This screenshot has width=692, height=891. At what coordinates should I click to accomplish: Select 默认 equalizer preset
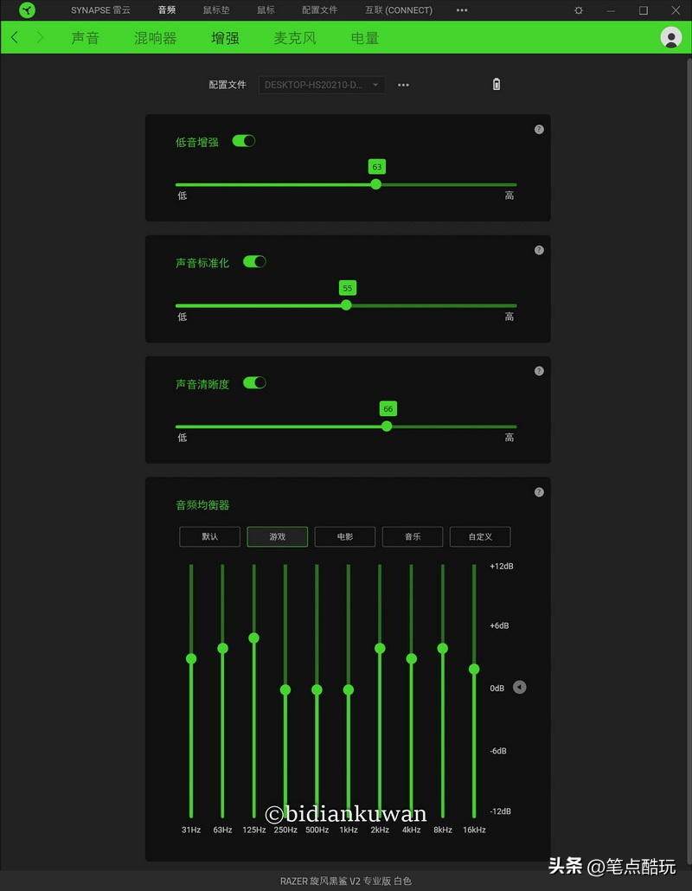click(209, 536)
